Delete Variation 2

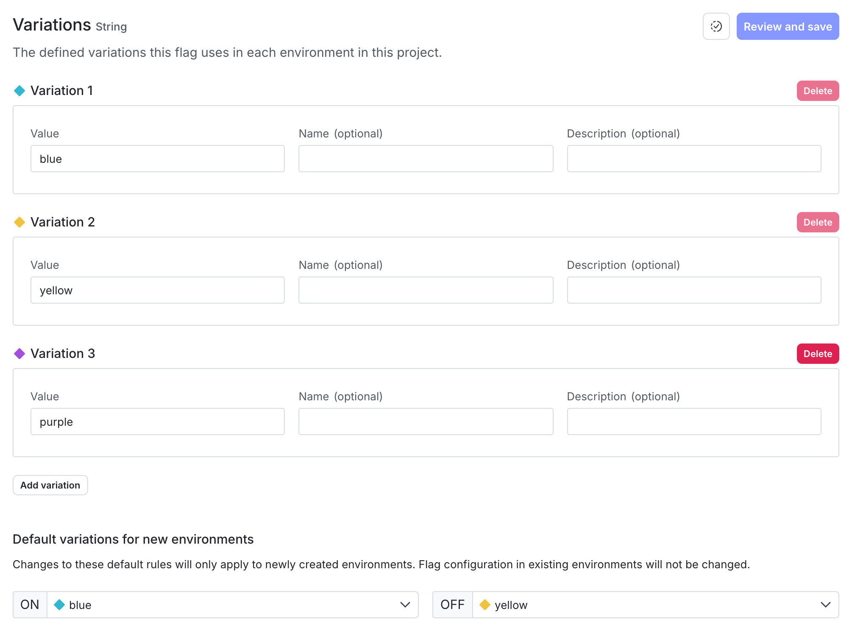click(818, 222)
